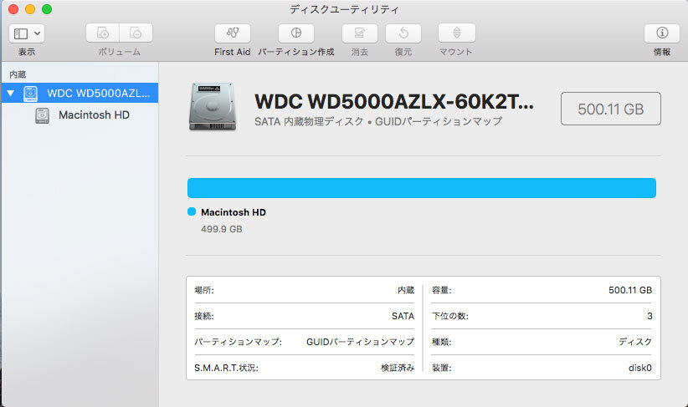Click the 内蔵 sidebar section header
Image resolution: width=688 pixels, height=407 pixels.
(18, 74)
